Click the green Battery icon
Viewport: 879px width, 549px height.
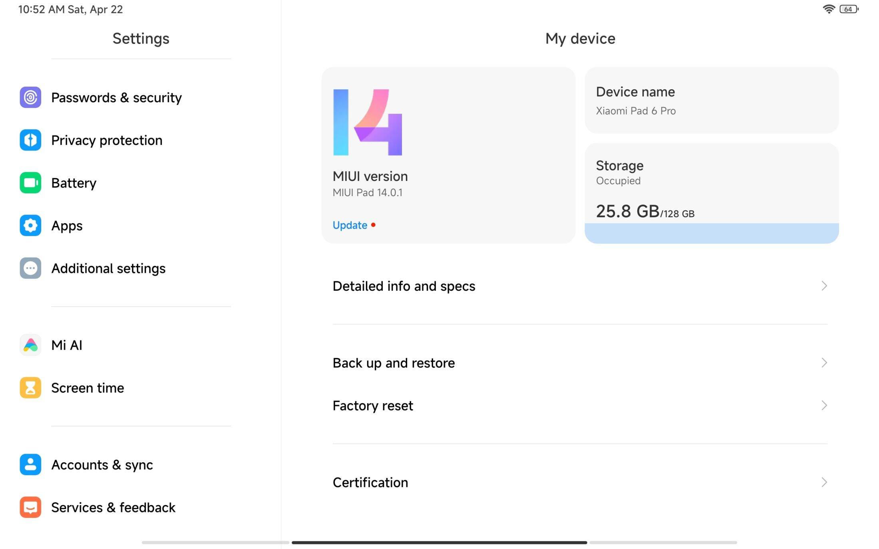30,183
